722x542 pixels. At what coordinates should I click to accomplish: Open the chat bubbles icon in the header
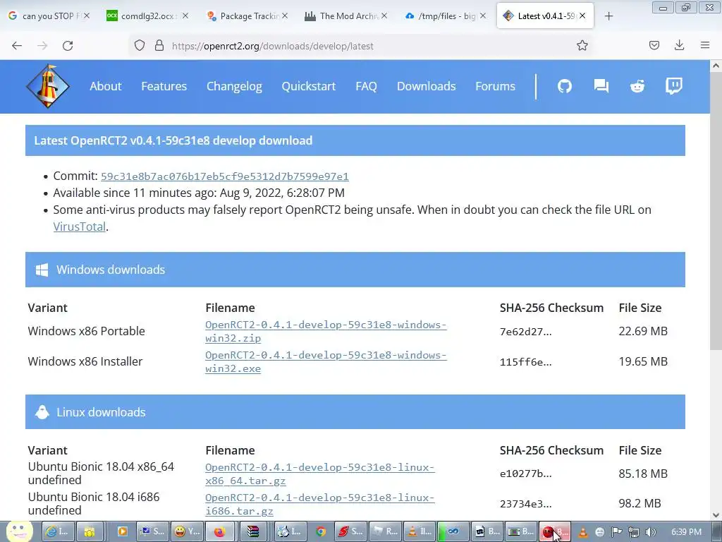601,86
